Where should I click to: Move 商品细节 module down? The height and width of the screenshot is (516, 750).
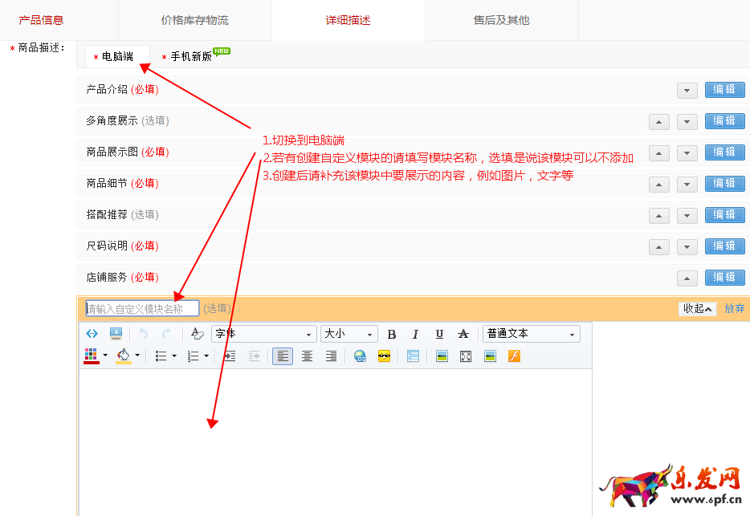[x=687, y=185]
